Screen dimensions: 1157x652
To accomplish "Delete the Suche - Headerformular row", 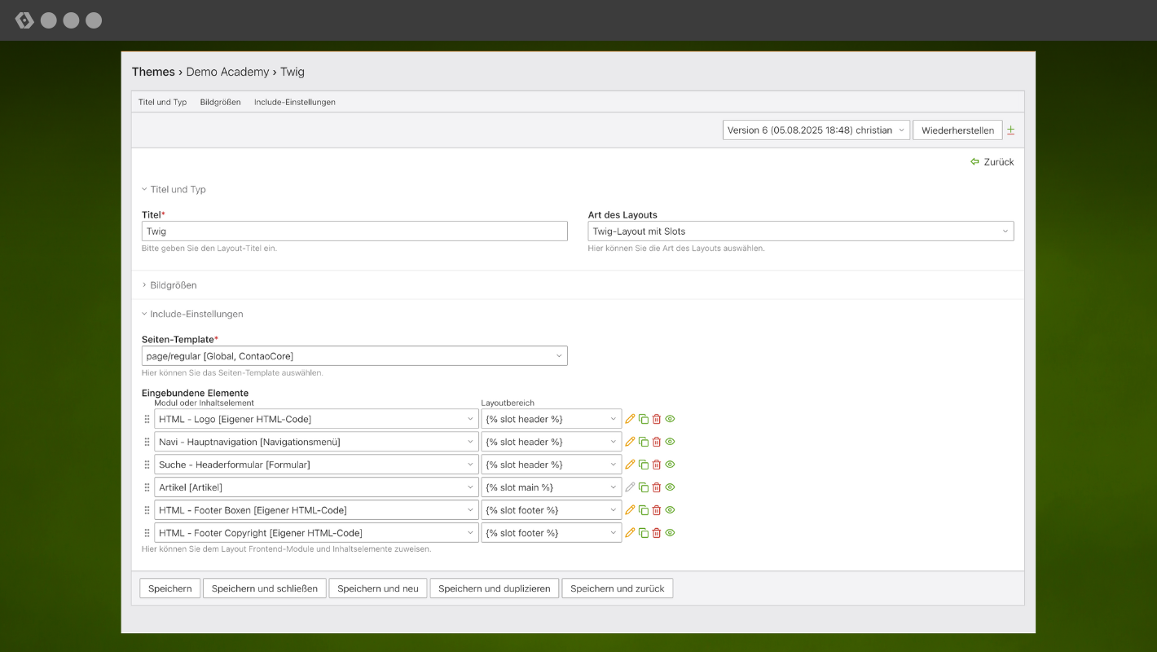I will tap(657, 465).
